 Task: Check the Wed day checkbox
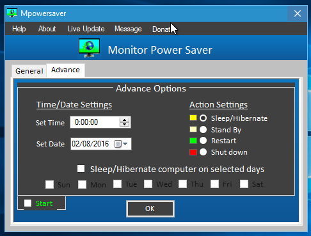point(148,184)
